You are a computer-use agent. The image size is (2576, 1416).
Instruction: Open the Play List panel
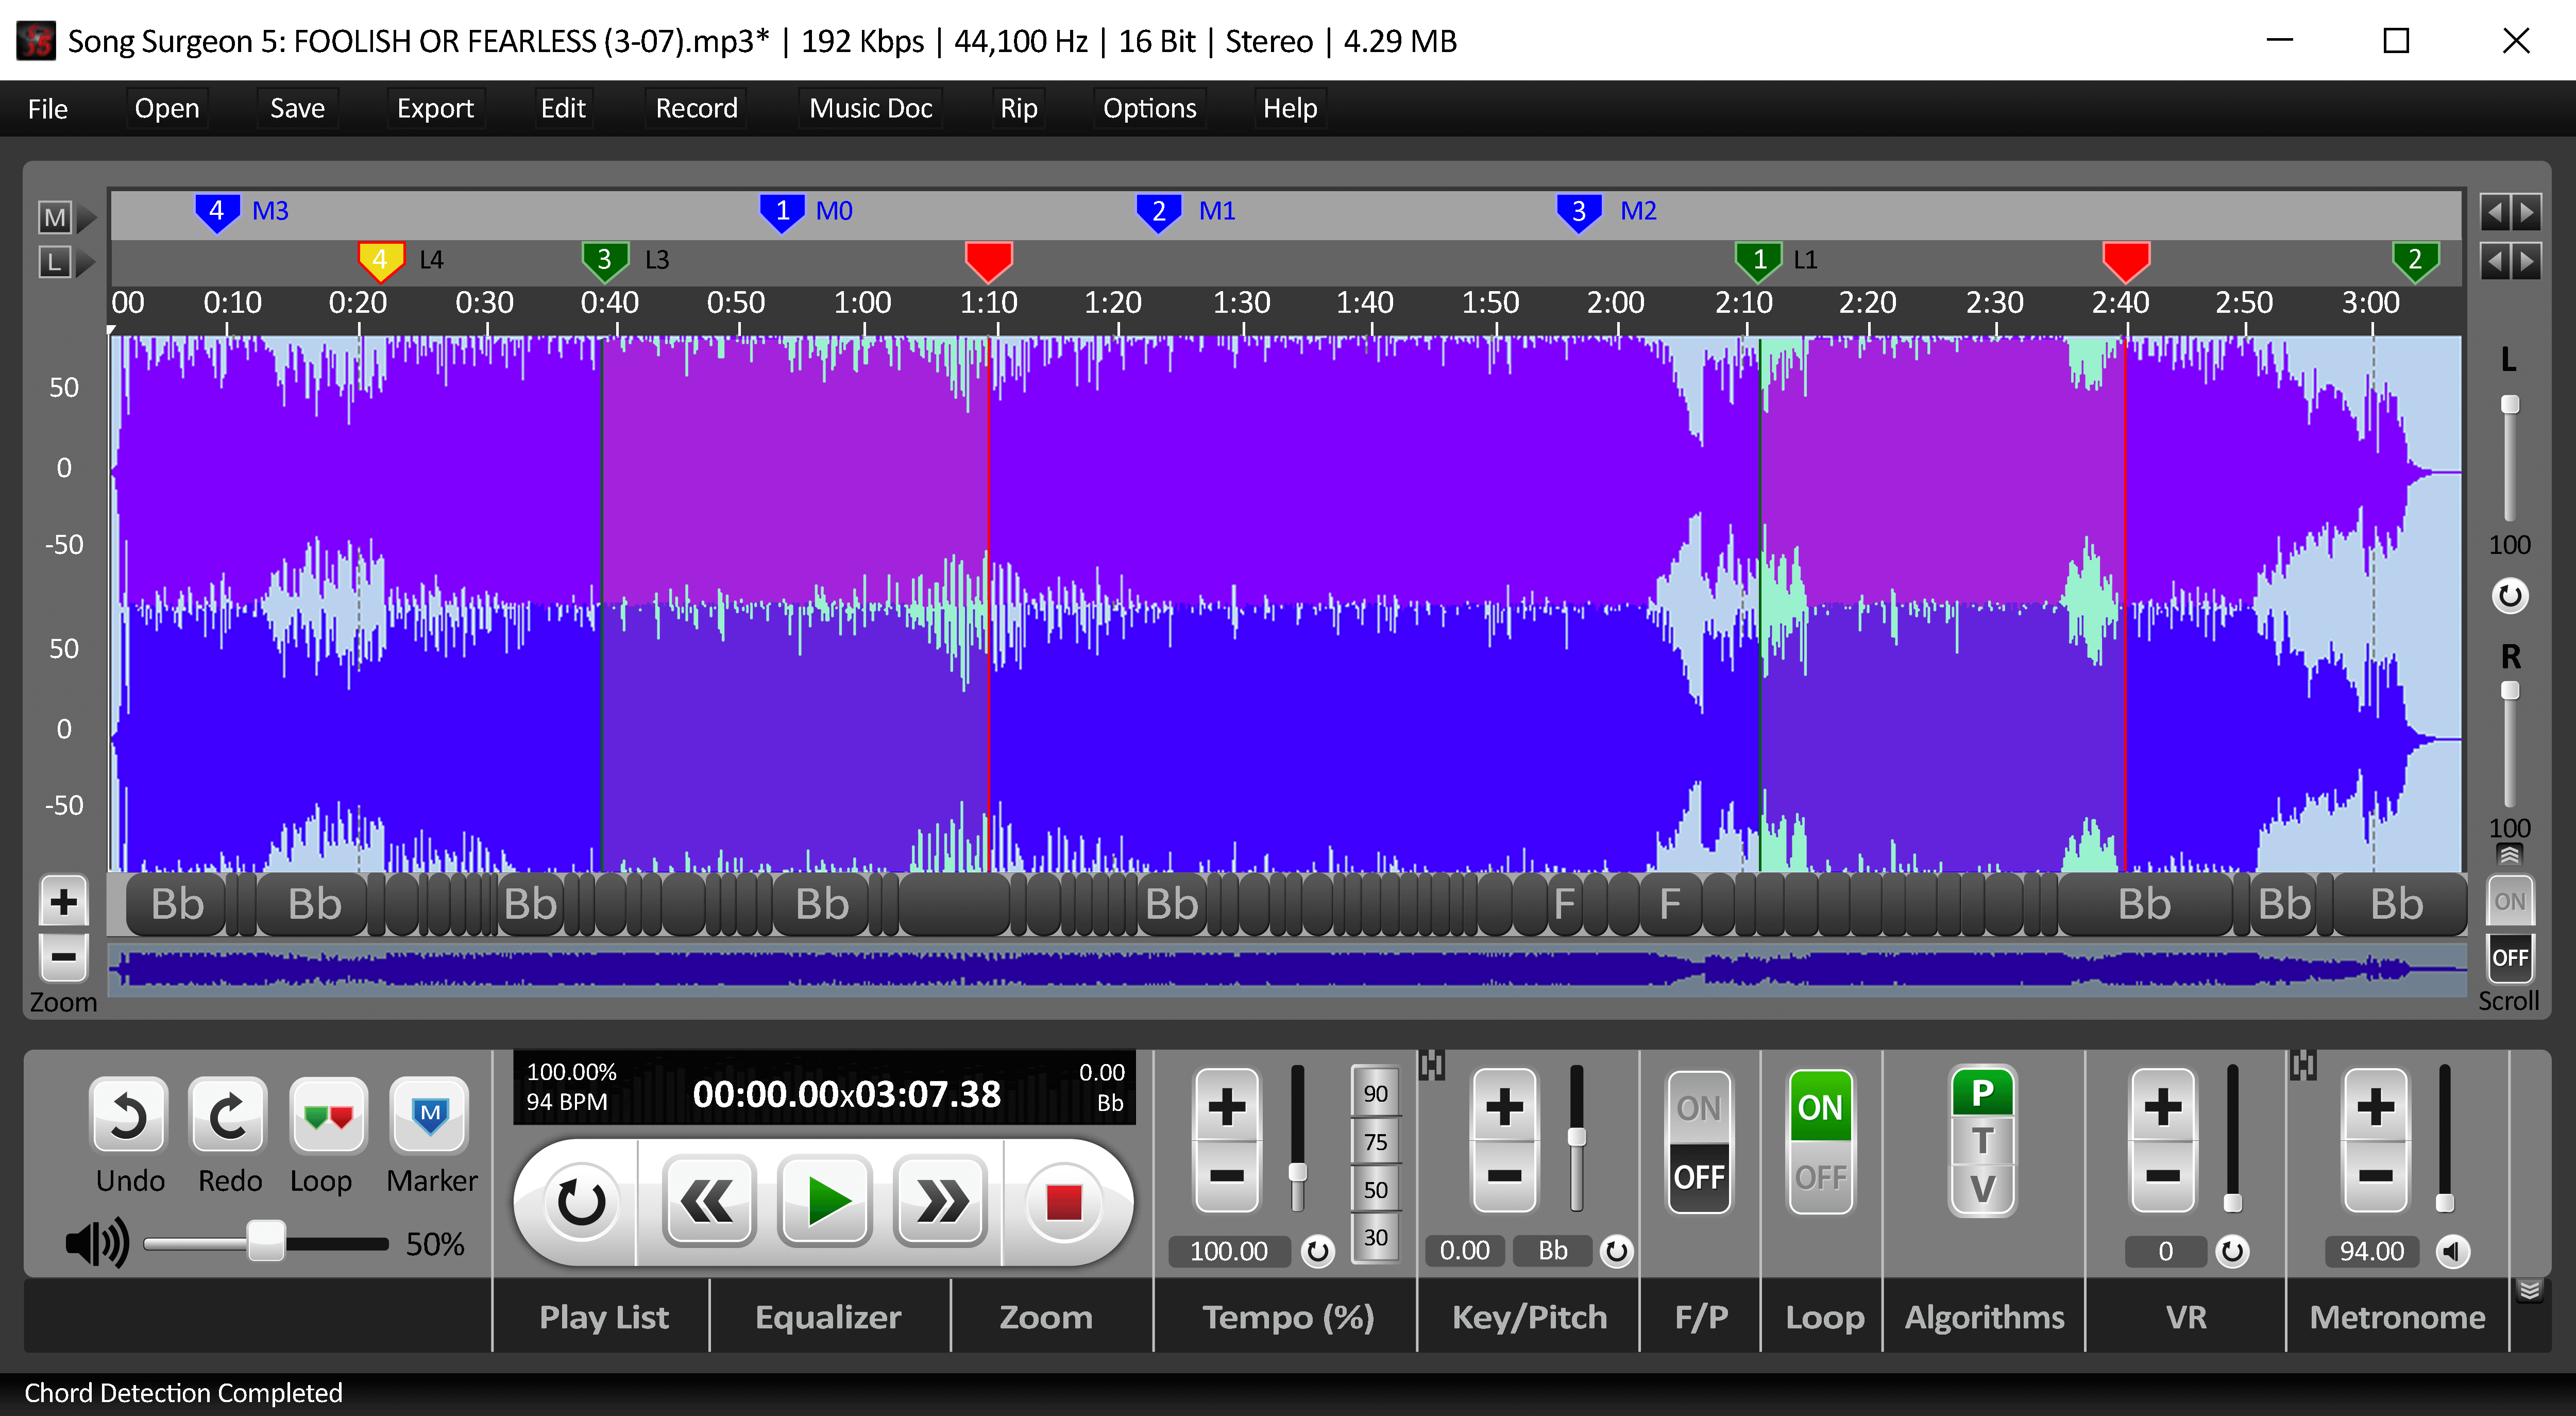click(603, 1317)
